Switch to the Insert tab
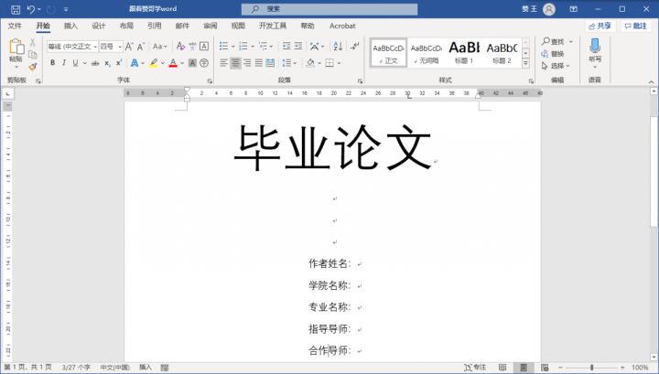Viewport: 659px width, 374px height. [x=70, y=26]
